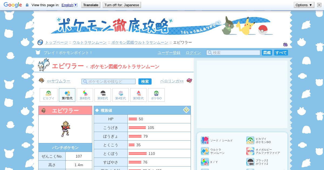This screenshot has height=170, width=324.
Task: Click the パンチポケモン category label
Action: pyautogui.click(x=65, y=148)
